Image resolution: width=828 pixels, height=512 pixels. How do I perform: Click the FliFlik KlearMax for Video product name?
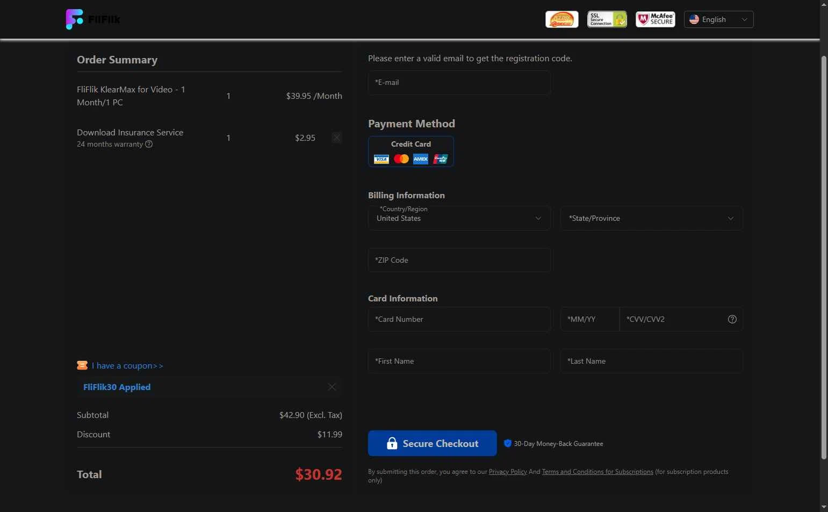131,96
